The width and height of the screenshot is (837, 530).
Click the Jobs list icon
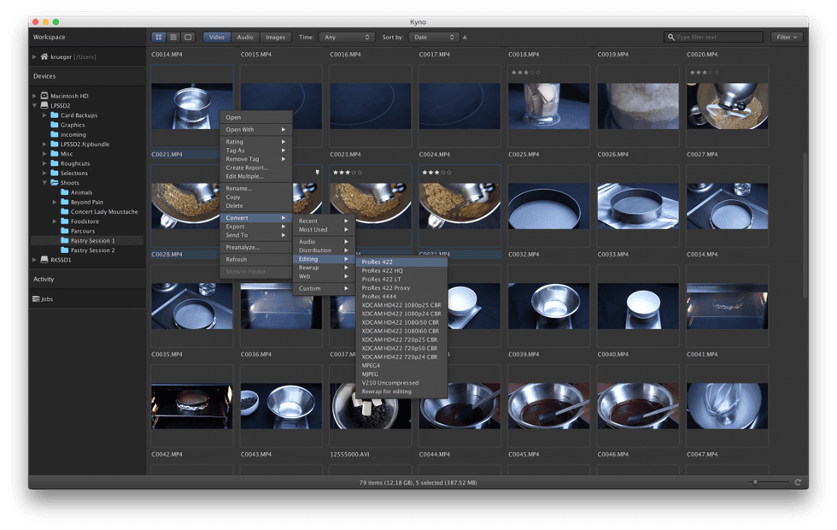36,298
